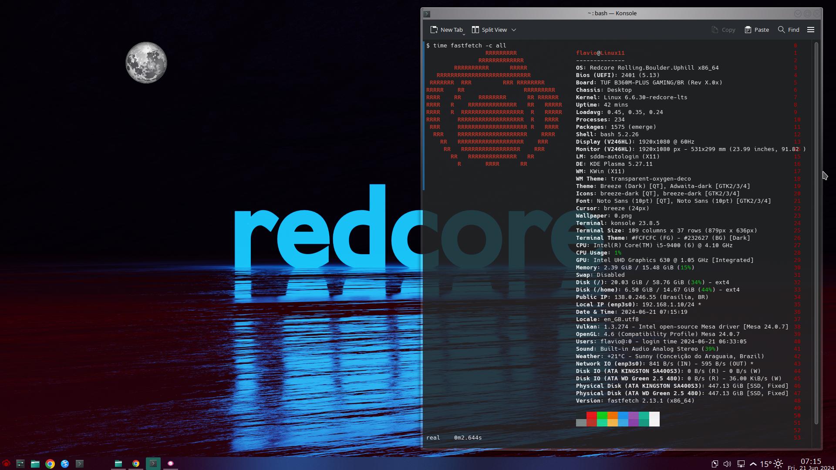Image resolution: width=836 pixels, height=470 pixels.
Task: Open the 15° weather widget
Action: pyautogui.click(x=772, y=464)
